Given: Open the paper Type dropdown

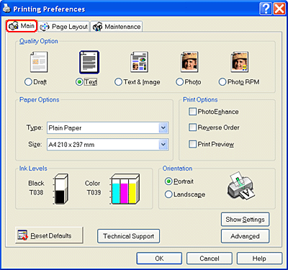Looking at the screenshot, I should tap(108, 128).
